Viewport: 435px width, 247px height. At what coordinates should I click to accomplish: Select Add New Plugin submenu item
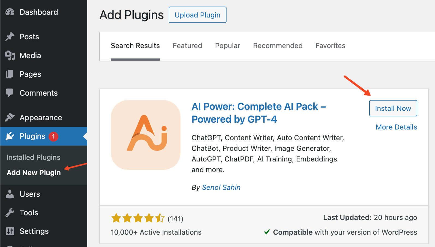click(x=34, y=173)
